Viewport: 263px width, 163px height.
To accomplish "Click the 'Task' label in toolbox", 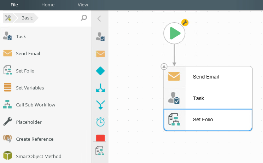I will (x=21, y=36).
